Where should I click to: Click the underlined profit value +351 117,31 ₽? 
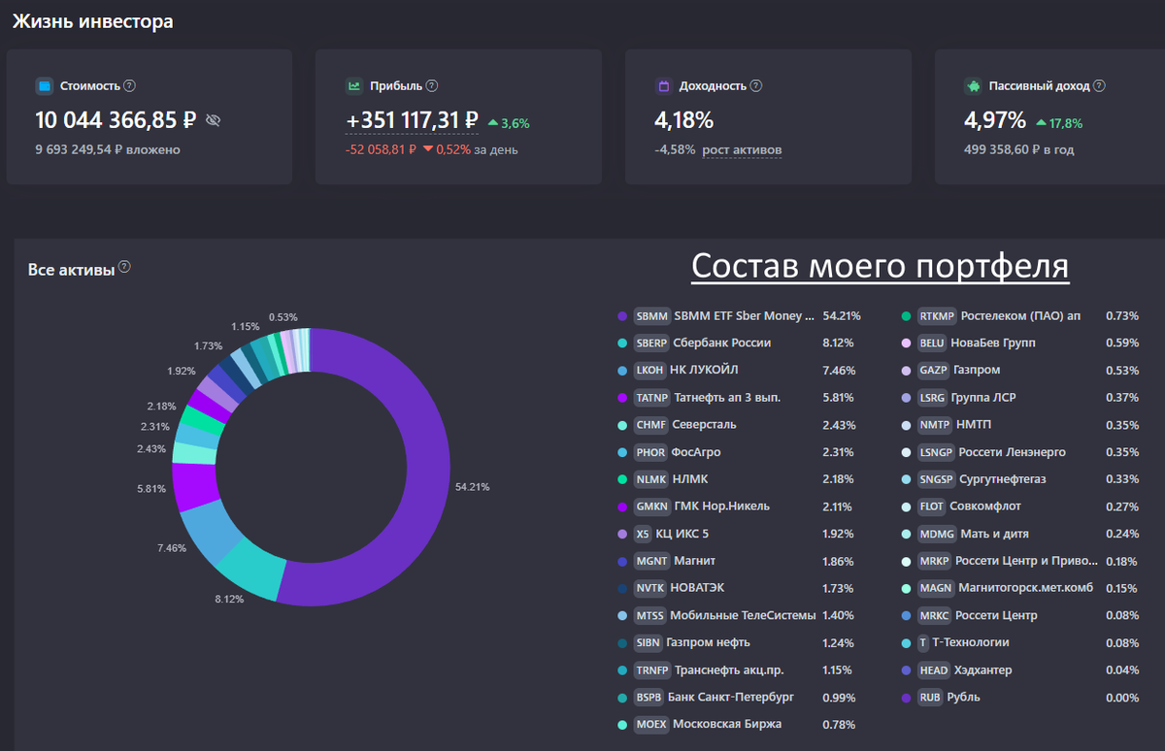(413, 120)
